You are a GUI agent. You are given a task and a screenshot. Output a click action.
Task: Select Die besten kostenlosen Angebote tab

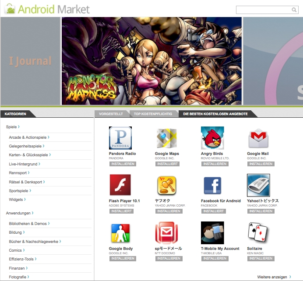tap(215, 114)
